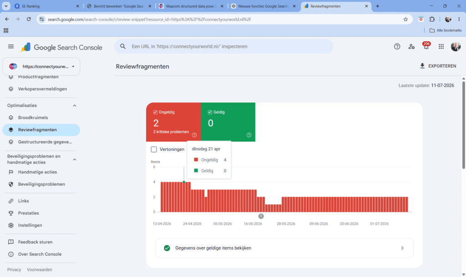
Task: Enable the Vertoningen checkbox
Action: coord(154,149)
